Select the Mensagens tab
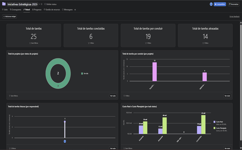The width and height of the screenshot is (242, 150). (x=67, y=10)
